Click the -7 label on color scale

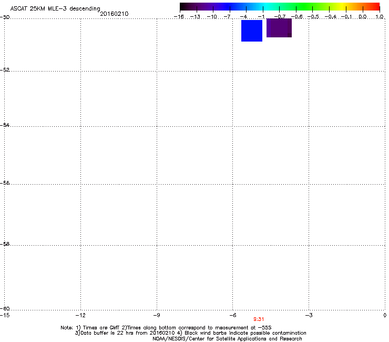point(228,17)
